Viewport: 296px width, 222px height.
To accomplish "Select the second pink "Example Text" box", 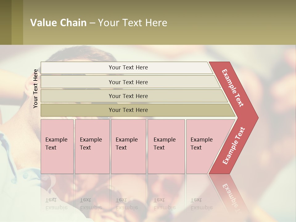I will tap(92, 146).
